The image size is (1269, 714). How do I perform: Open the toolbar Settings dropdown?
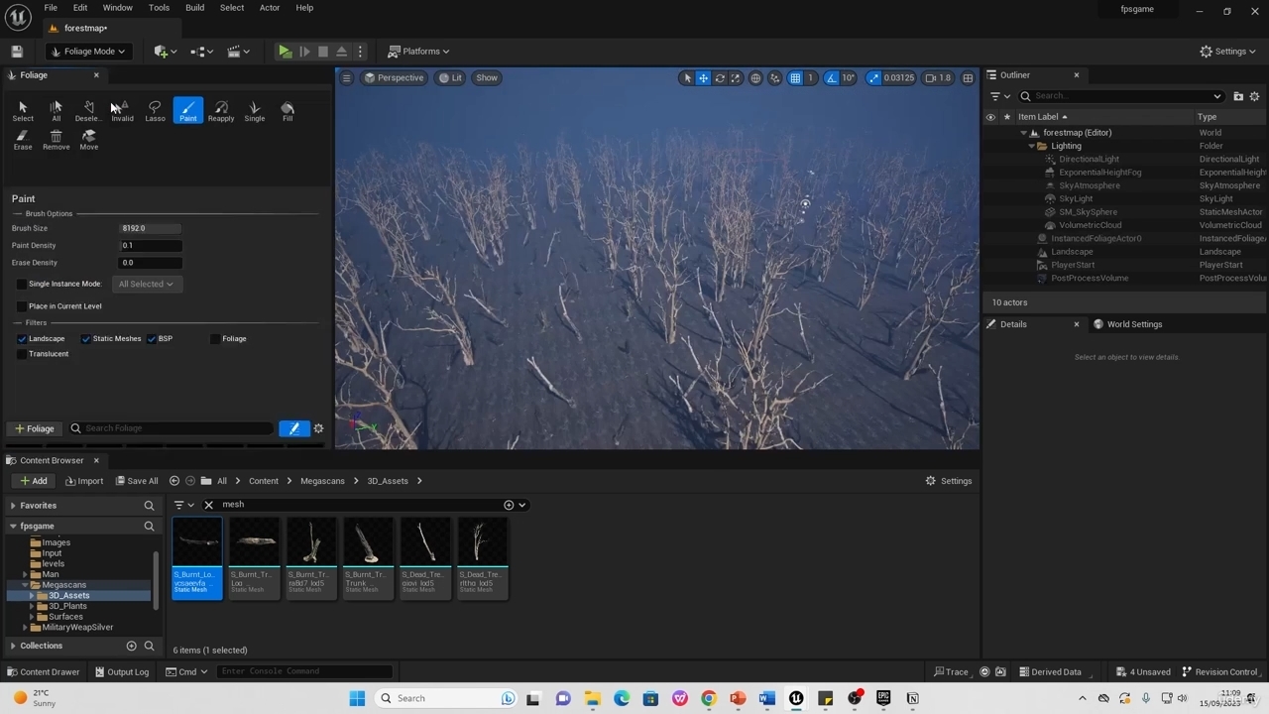tap(1227, 52)
